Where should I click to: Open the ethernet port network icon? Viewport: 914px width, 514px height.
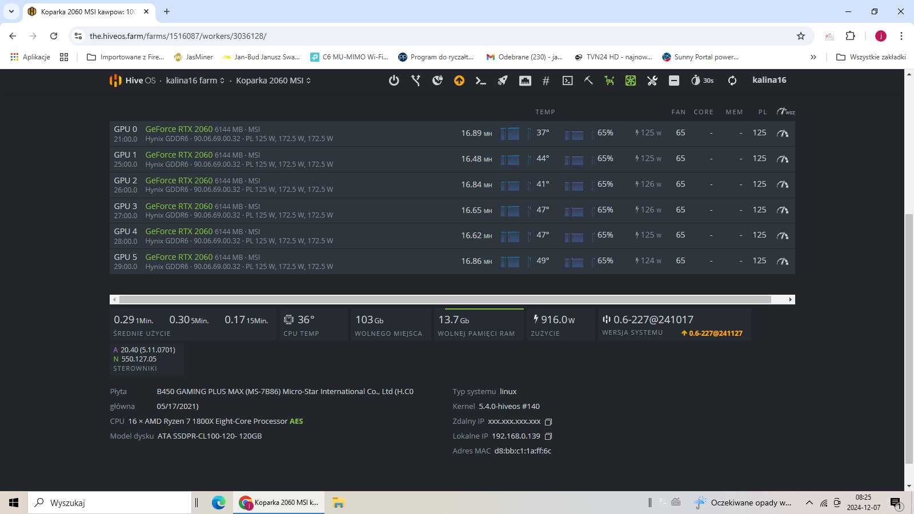[525, 81]
